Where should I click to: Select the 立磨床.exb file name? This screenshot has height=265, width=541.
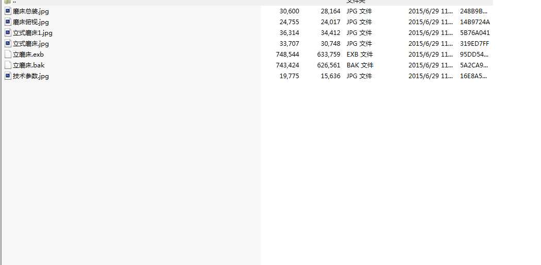coord(28,55)
